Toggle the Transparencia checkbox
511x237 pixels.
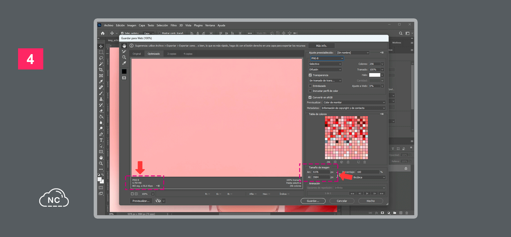310,75
